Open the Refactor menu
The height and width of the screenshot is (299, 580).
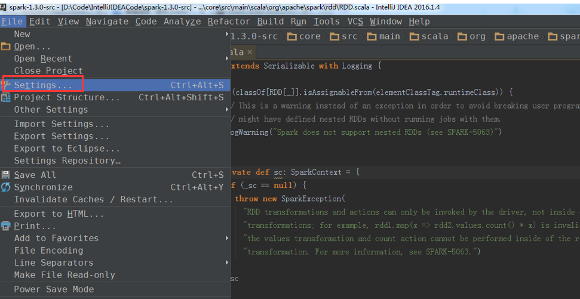click(229, 21)
